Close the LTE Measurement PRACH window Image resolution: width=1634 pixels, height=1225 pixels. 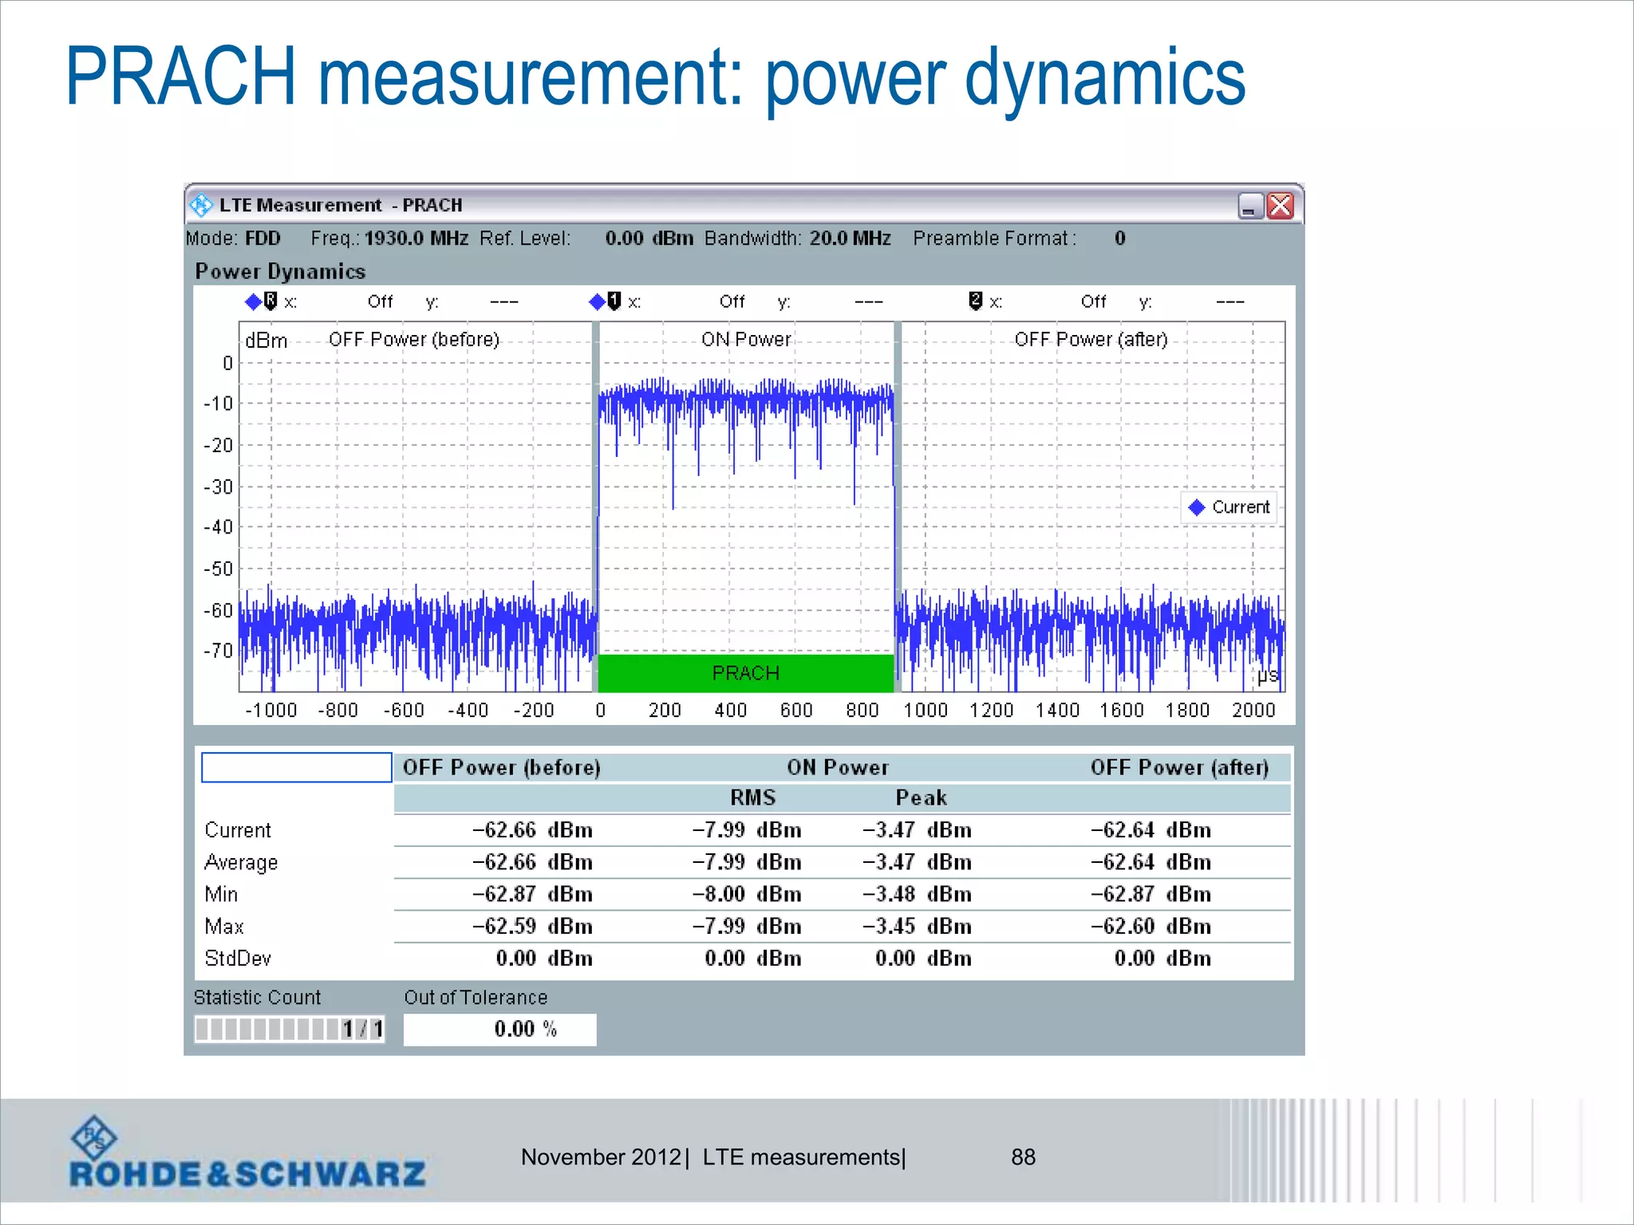pos(1281,206)
